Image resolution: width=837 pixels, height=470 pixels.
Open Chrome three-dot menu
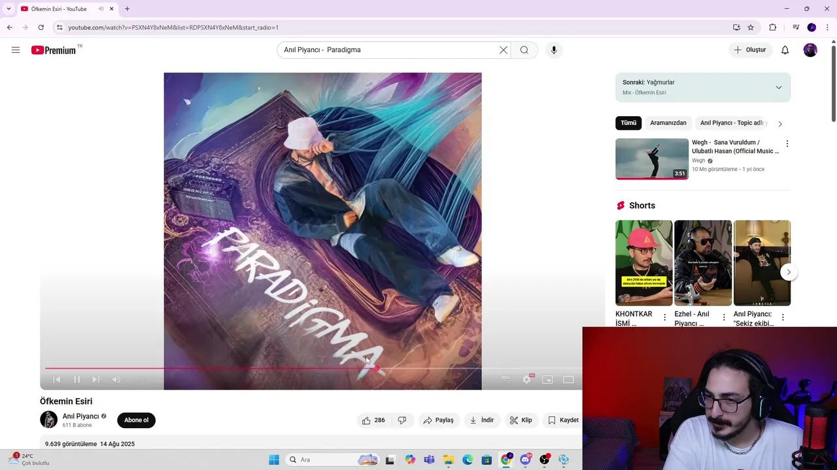(x=827, y=27)
